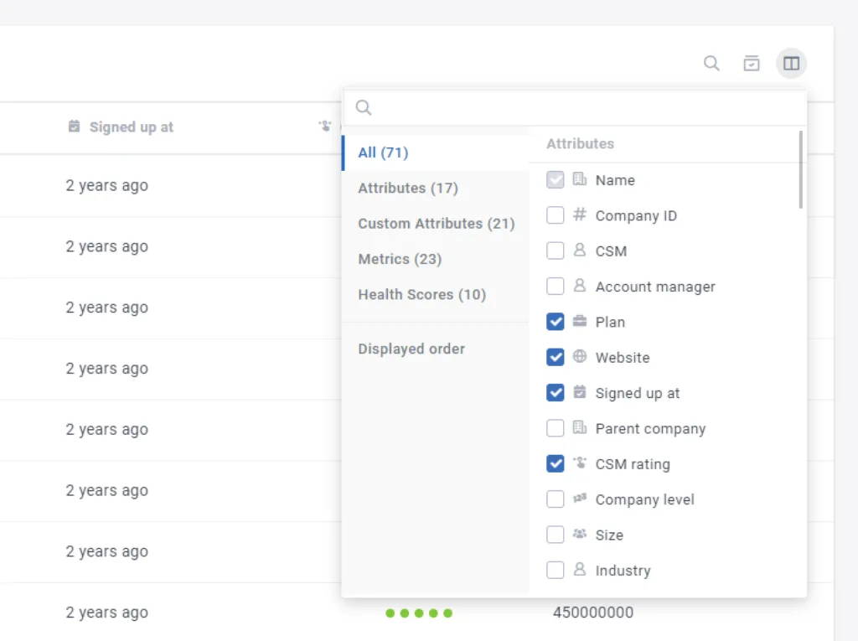Open Health Scores (10) category
858x641 pixels.
click(422, 294)
